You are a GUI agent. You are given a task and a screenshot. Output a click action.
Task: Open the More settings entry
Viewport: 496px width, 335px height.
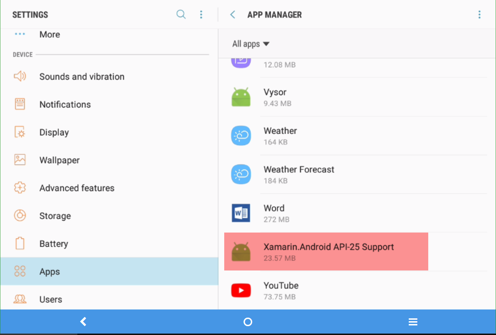click(x=109, y=34)
